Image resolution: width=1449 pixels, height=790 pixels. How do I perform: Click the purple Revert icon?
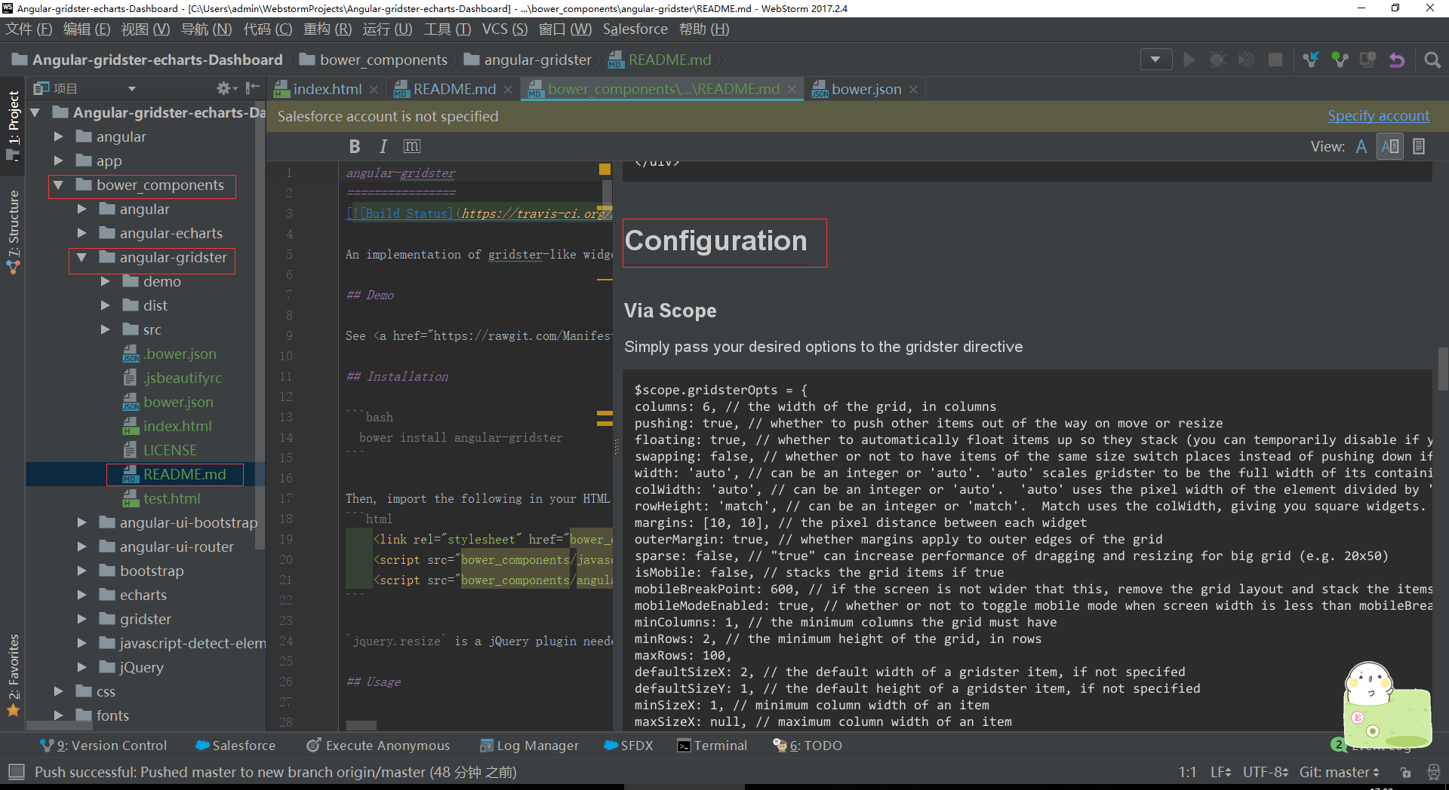(x=1397, y=60)
